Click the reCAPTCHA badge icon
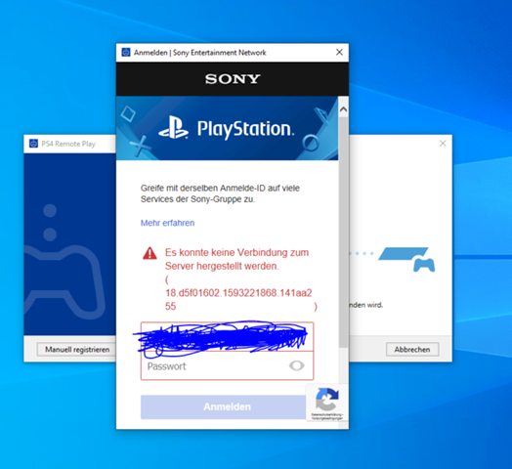512x469 pixels. click(327, 399)
